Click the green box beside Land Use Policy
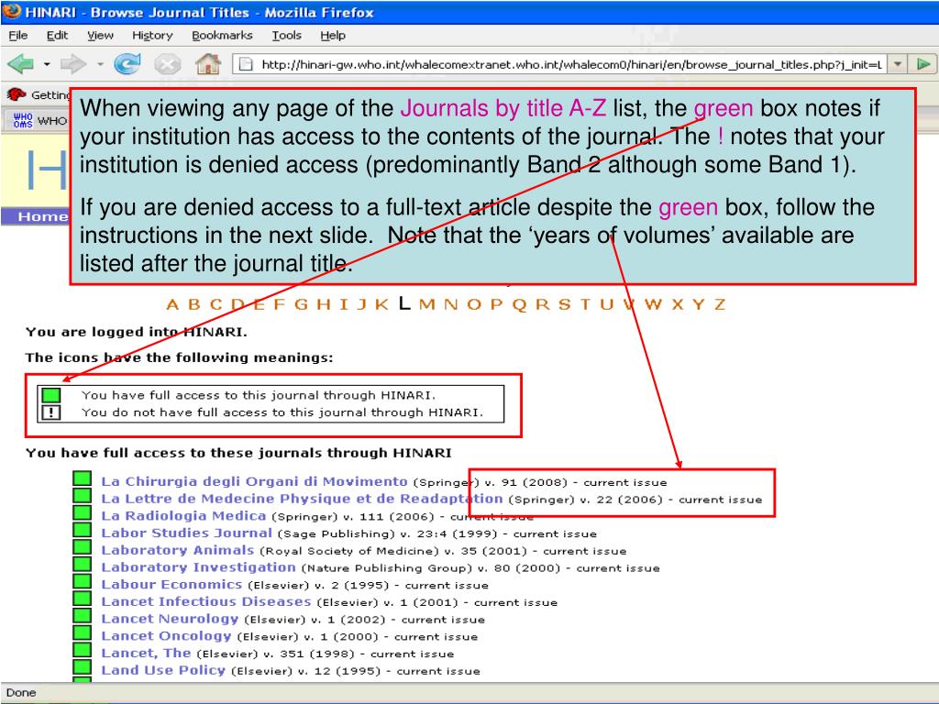The height and width of the screenshot is (704, 939). [82, 667]
